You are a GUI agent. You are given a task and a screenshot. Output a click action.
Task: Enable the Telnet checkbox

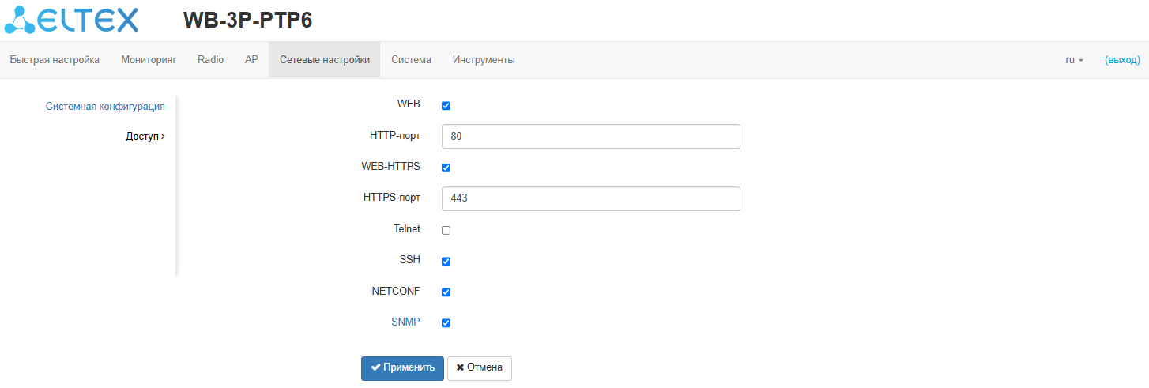[446, 230]
